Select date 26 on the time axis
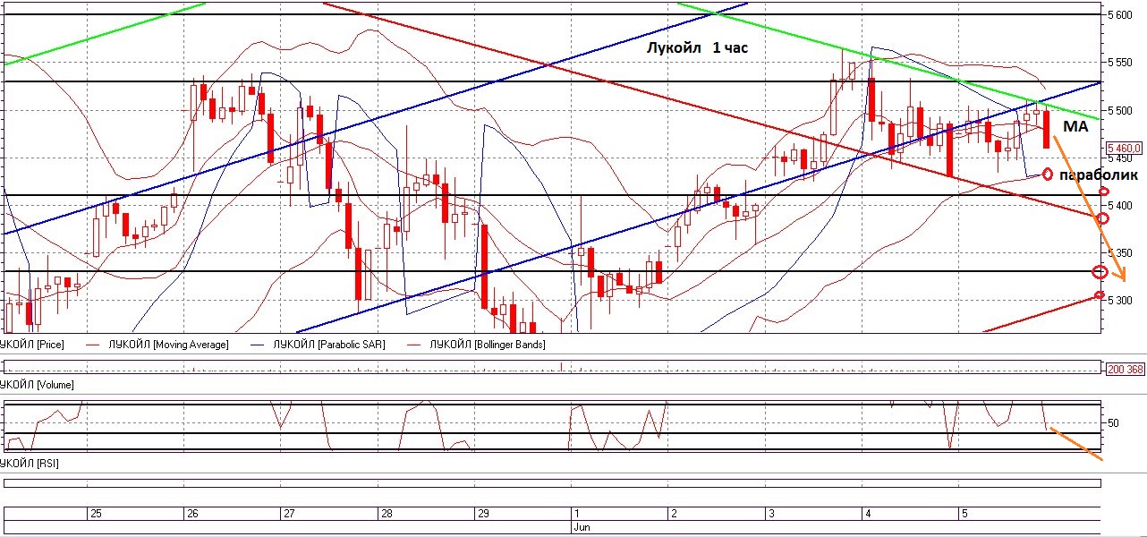1147x537 pixels. point(191,515)
